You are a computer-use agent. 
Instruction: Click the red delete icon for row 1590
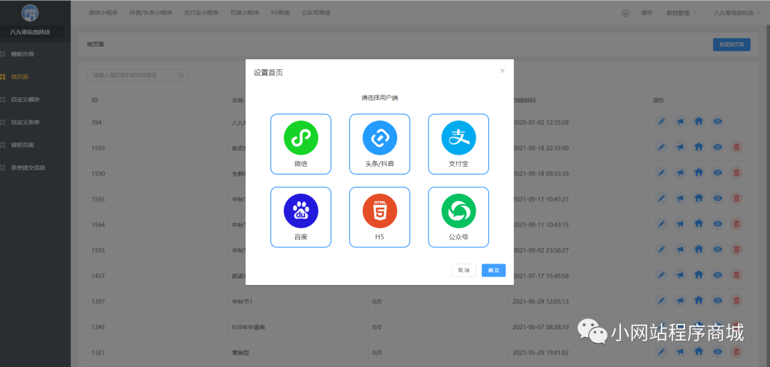coord(736,172)
